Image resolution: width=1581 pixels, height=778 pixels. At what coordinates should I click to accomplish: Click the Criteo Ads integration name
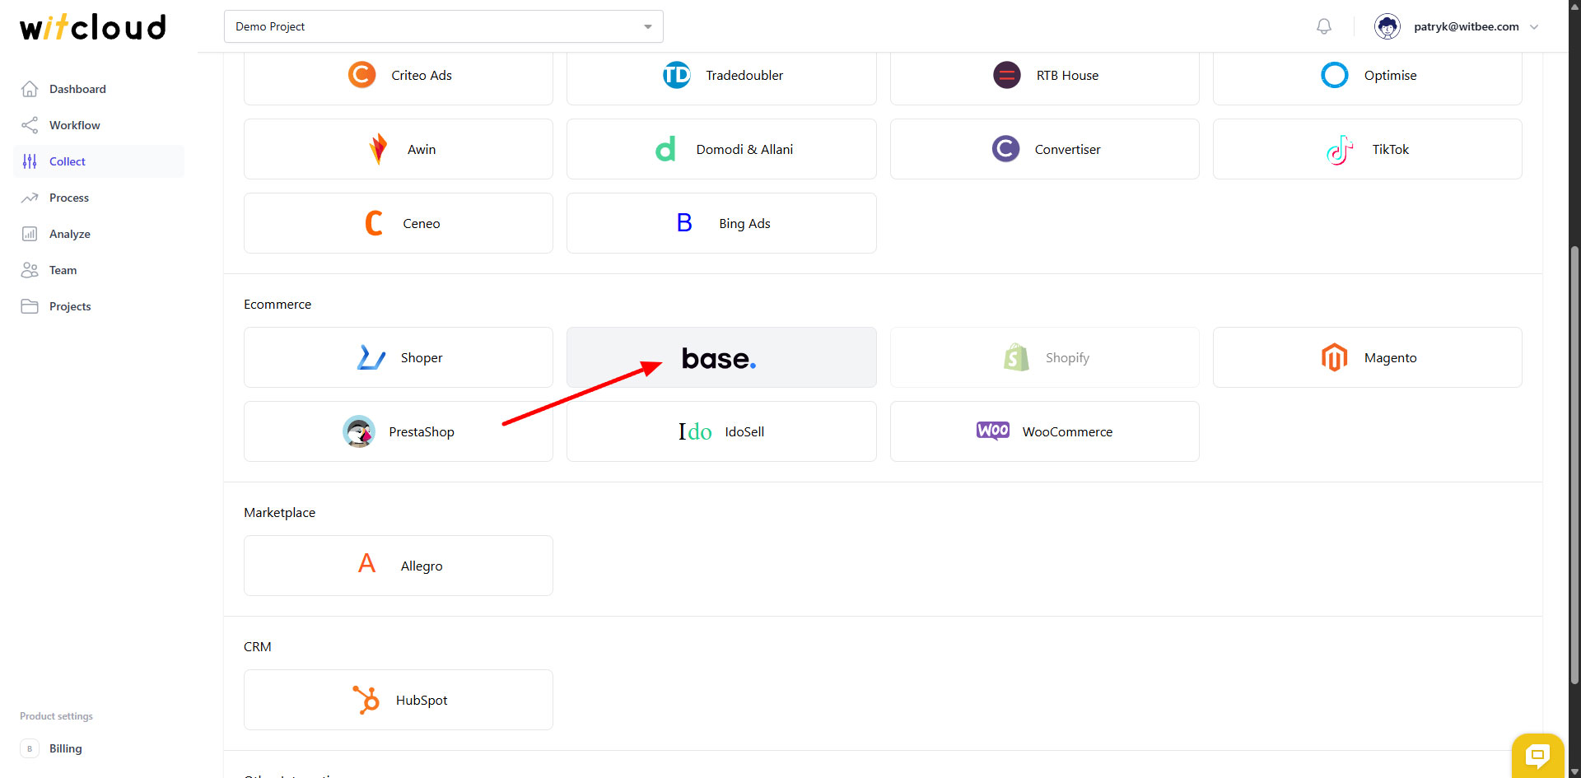pyautogui.click(x=422, y=75)
